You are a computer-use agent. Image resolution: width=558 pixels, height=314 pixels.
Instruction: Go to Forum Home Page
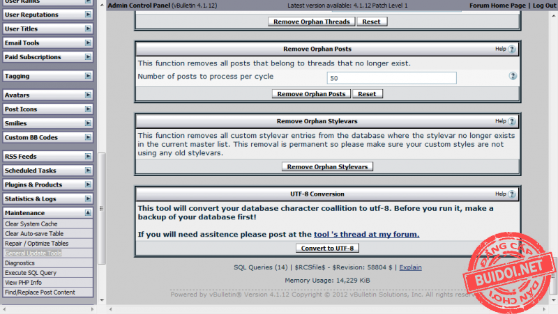click(x=497, y=6)
